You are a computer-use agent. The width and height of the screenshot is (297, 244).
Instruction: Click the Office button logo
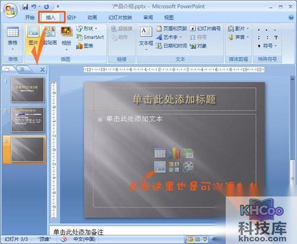click(10, 10)
